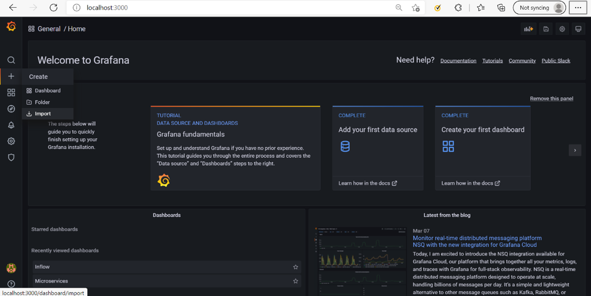The width and height of the screenshot is (591, 296).
Task: Star the Inflow dashboard
Action: pyautogui.click(x=295, y=267)
